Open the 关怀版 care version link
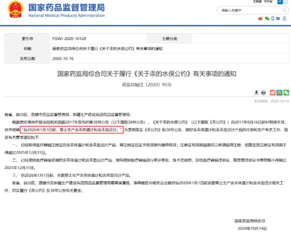Screen dimensions: 291x232 [268, 2]
